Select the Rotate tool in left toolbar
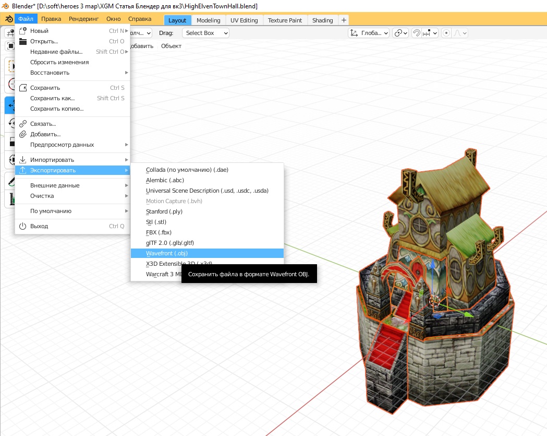547x436 pixels. tap(11, 123)
